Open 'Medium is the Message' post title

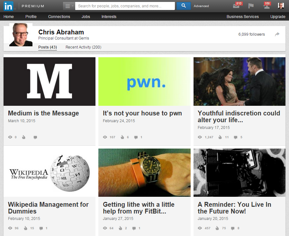[43, 113]
